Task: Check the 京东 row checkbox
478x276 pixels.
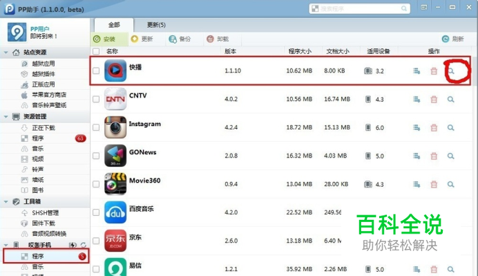Action: [96, 241]
